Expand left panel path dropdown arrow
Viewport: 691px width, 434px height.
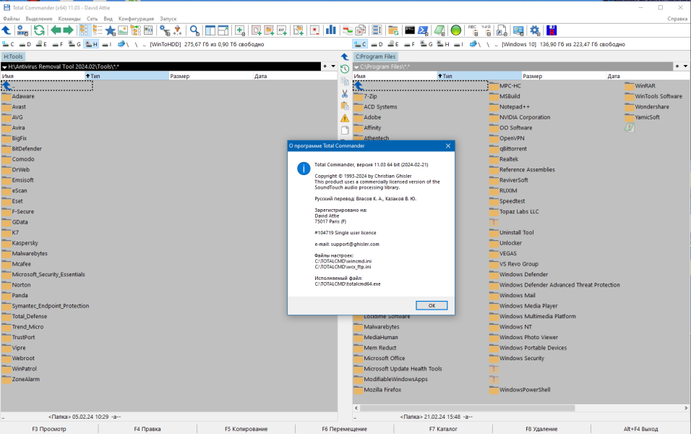tap(4, 67)
